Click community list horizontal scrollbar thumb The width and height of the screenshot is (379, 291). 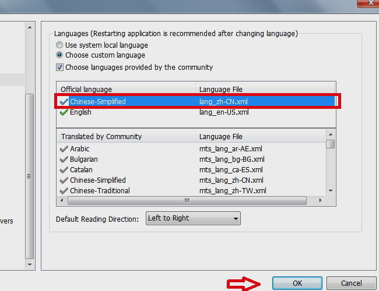click(x=187, y=201)
